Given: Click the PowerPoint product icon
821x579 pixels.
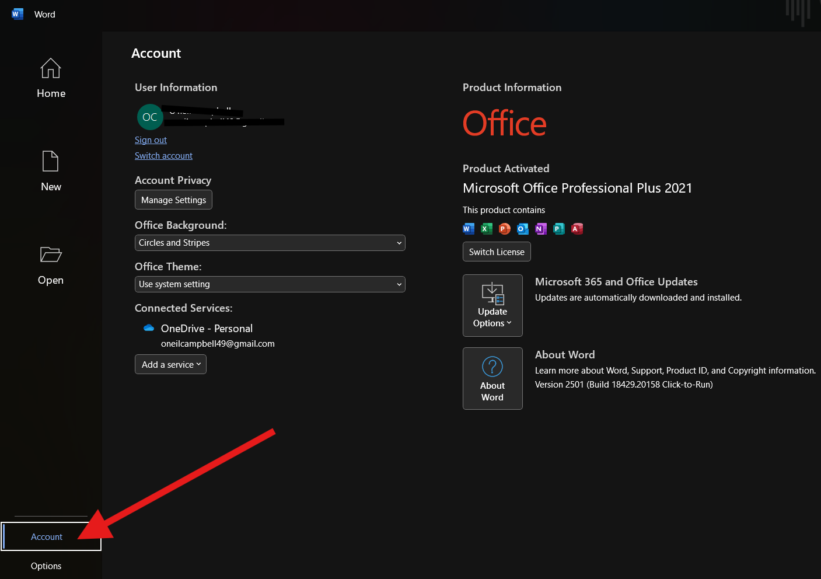Looking at the screenshot, I should click(x=505, y=229).
